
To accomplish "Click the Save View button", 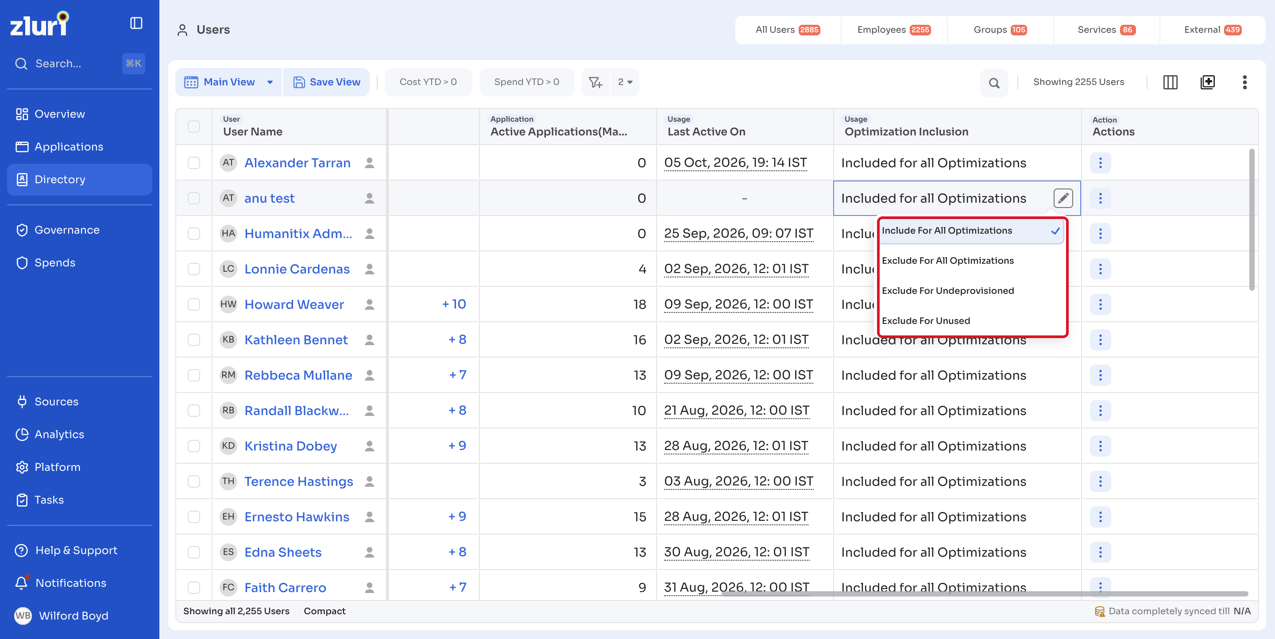I will (x=327, y=82).
